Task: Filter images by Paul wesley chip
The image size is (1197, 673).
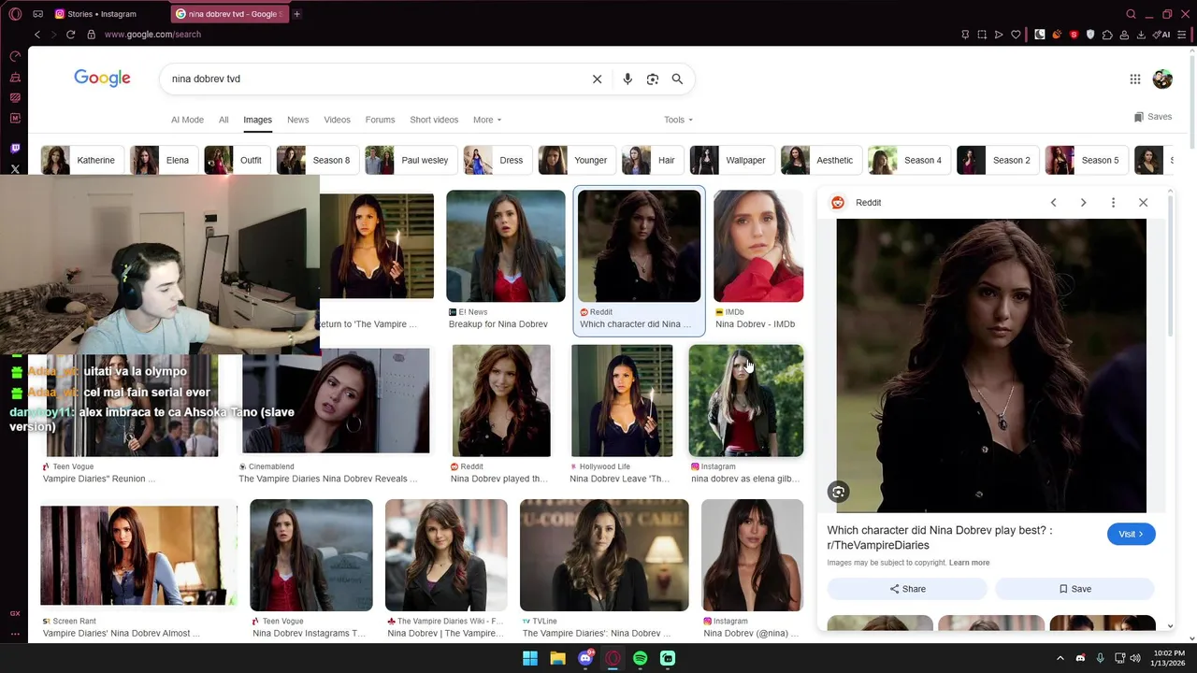Action: point(410,160)
